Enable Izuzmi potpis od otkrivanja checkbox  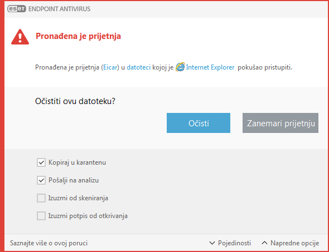[x=41, y=216]
